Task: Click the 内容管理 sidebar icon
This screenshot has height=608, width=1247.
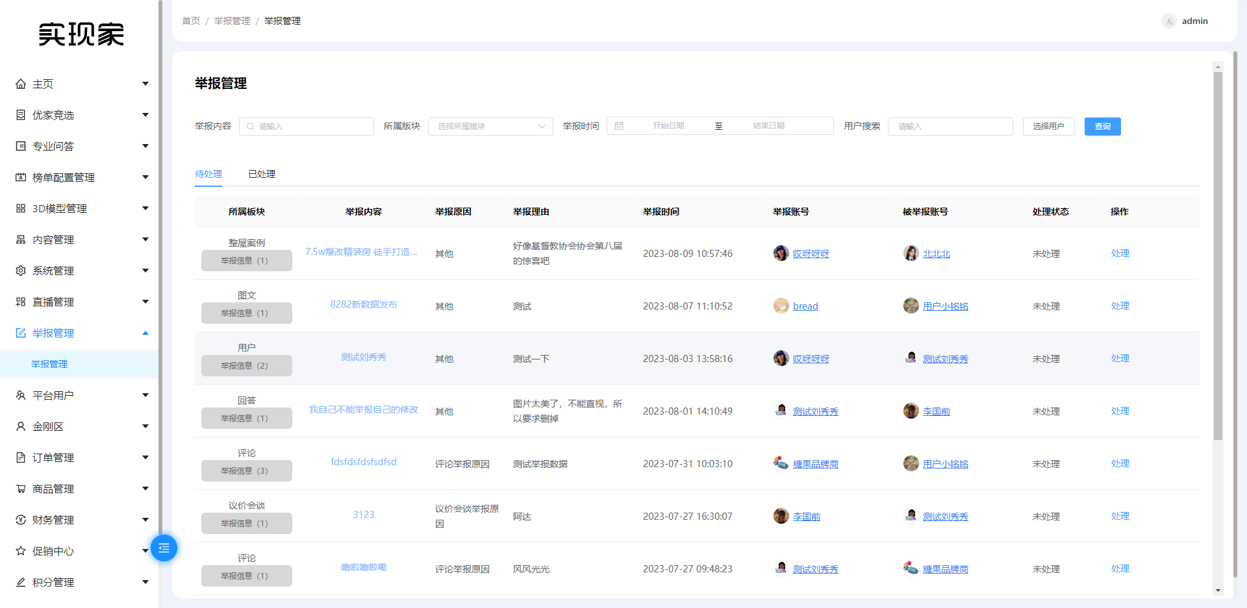Action: tap(21, 239)
